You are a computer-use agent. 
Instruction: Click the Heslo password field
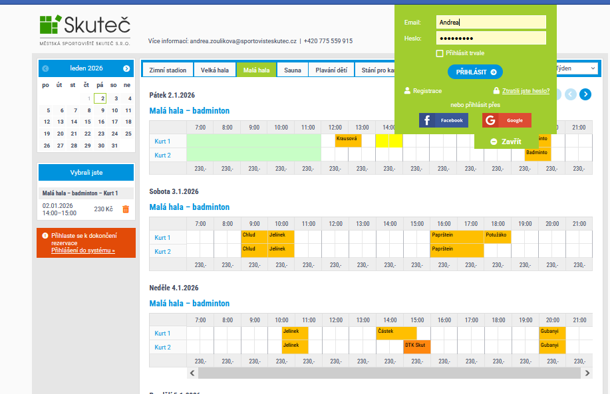click(491, 38)
